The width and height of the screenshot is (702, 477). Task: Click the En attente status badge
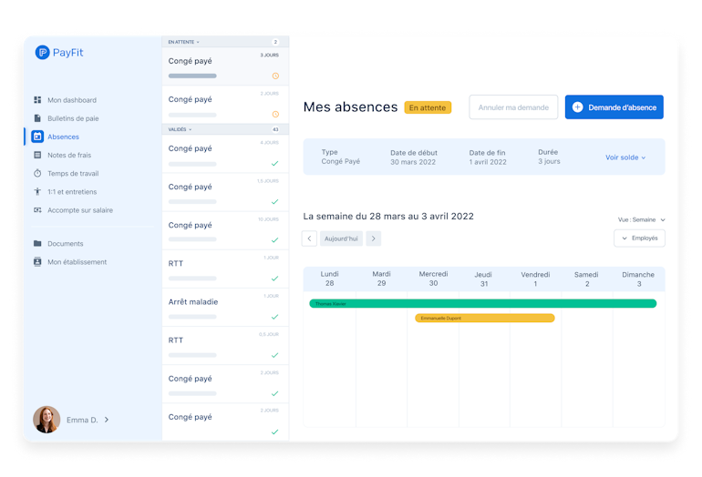click(x=428, y=107)
